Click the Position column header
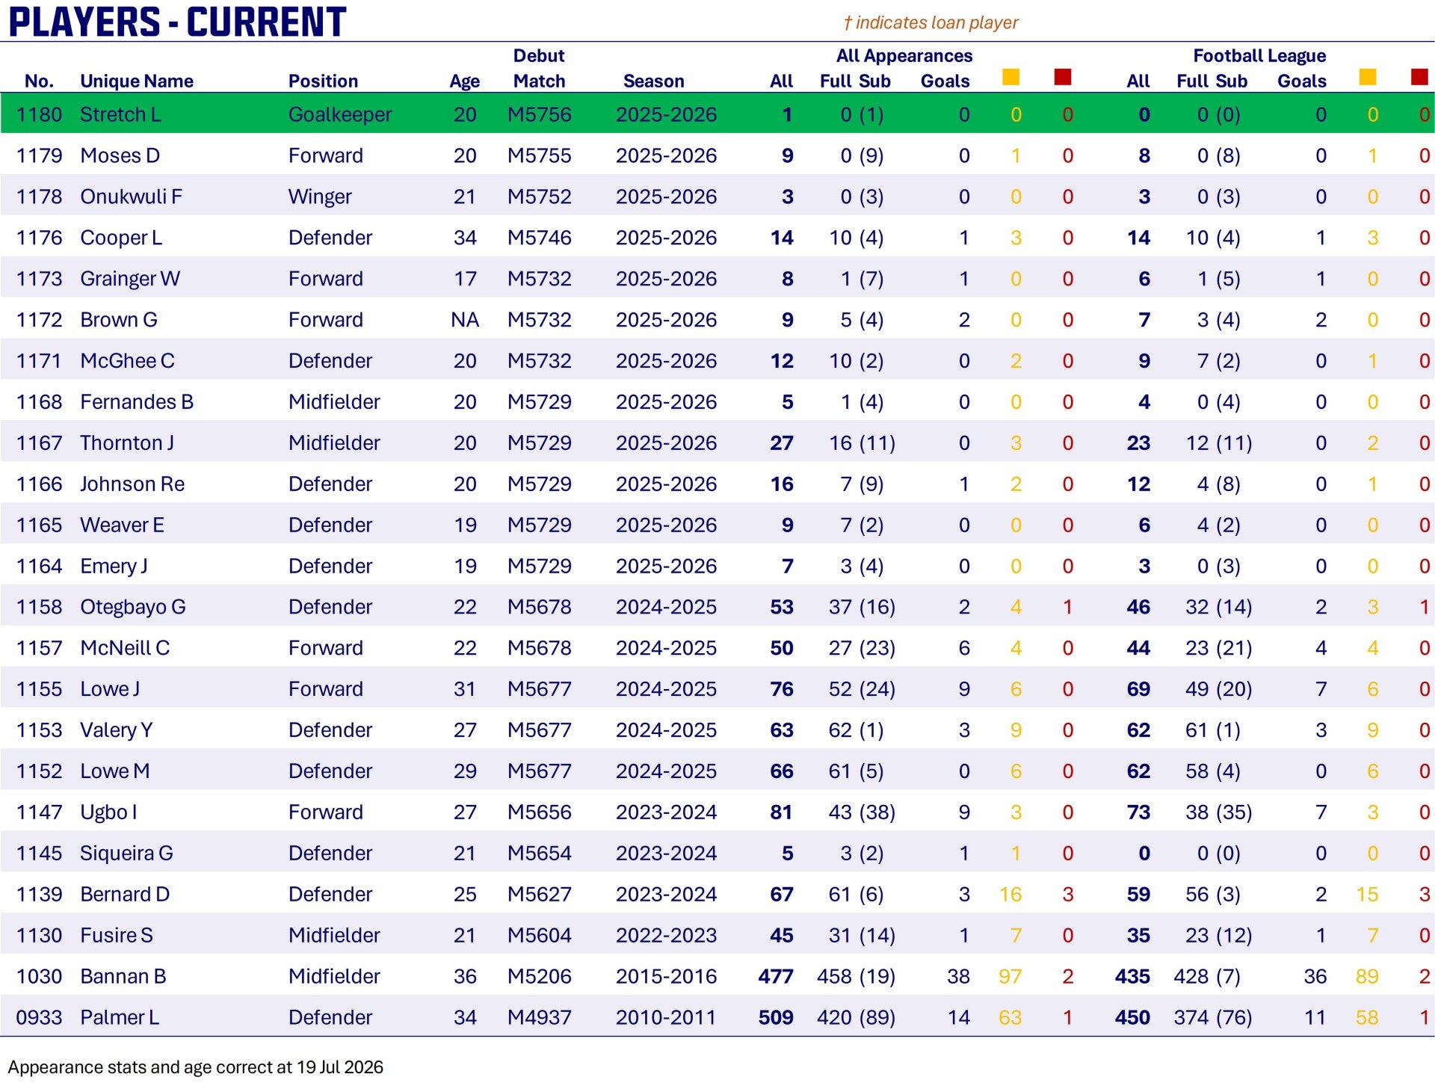This screenshot has width=1435, height=1083. pos(323,81)
